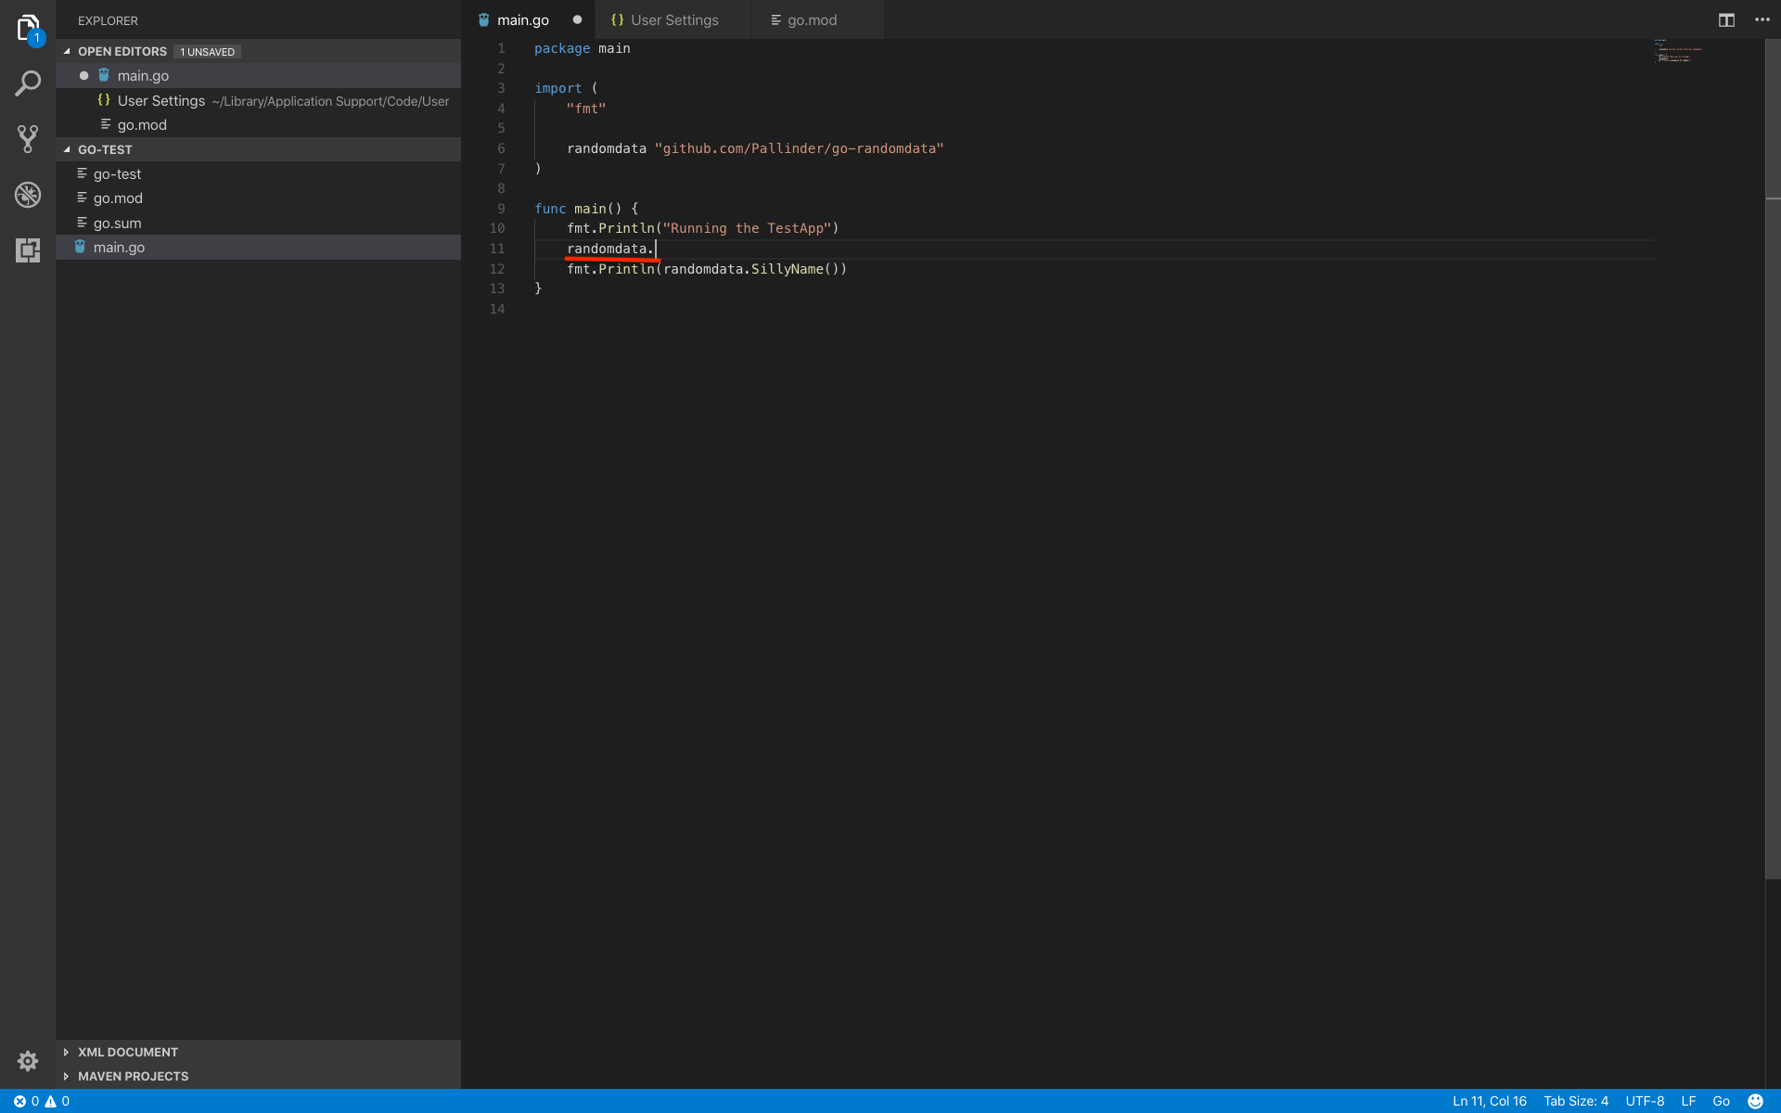
Task: Click the Go language mode indicator
Action: point(1721,1101)
